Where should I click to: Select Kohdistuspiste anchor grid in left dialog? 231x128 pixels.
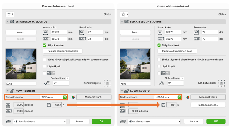(107, 83)
